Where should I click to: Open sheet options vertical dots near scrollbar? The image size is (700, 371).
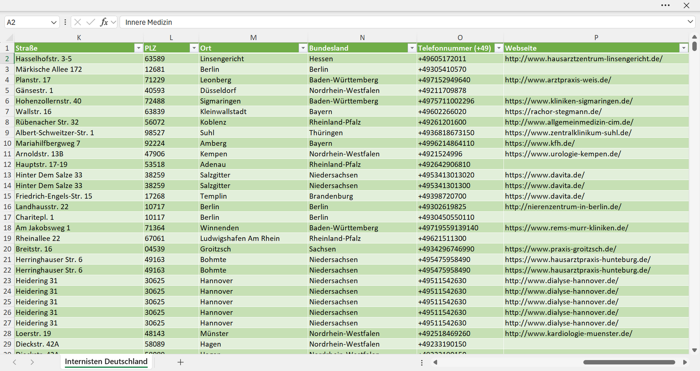[422, 362]
